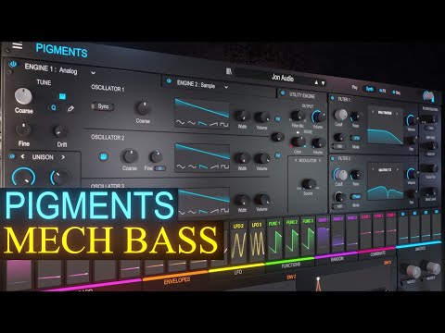The image size is (445, 333).
Task: Select square waveform for Oscillator 1
Action: 224,124
